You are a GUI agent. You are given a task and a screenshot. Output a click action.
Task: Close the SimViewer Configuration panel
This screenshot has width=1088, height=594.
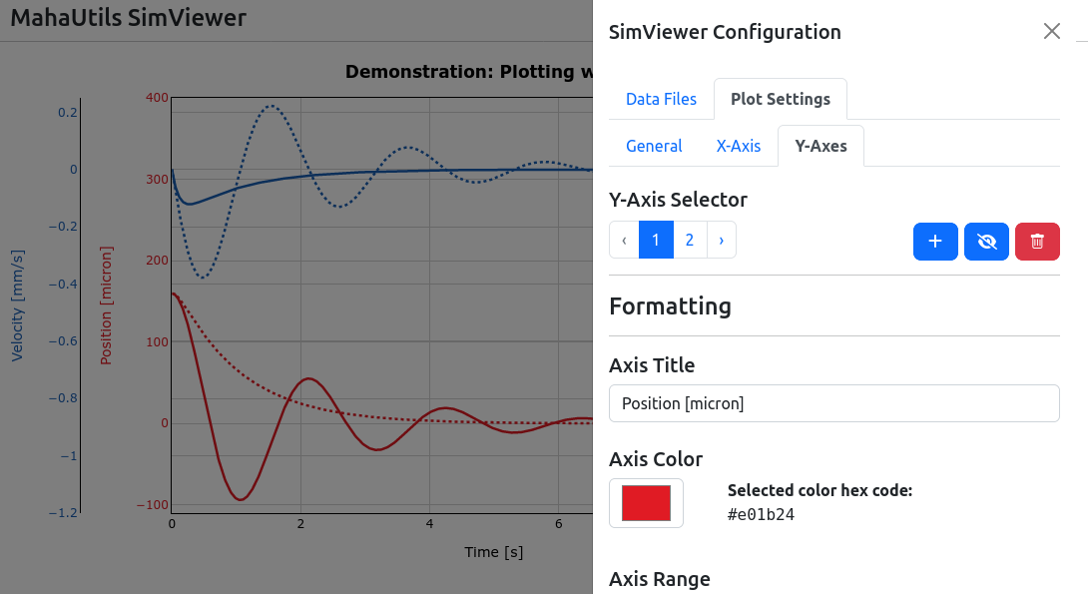click(x=1052, y=31)
